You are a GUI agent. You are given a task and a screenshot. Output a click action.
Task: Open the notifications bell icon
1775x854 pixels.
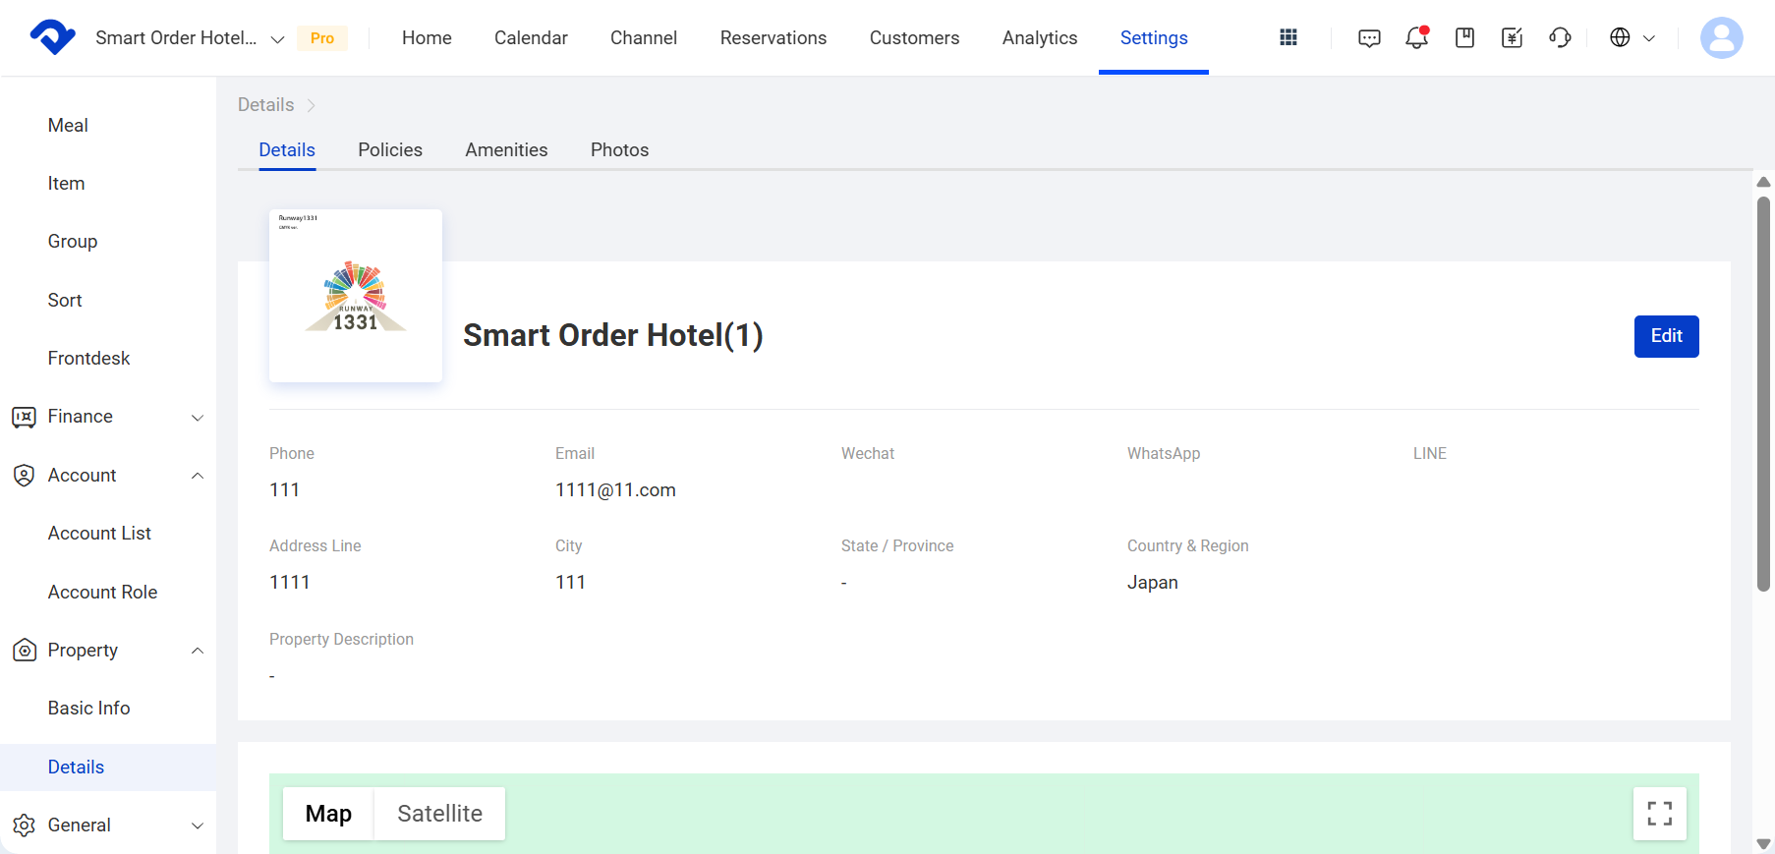(1416, 37)
